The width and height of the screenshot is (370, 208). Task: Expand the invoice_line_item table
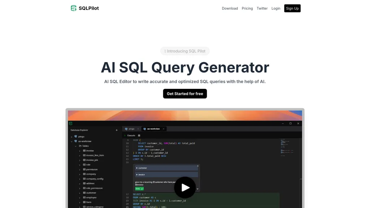coord(79,156)
